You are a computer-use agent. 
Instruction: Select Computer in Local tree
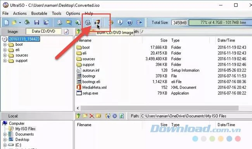pos(17,123)
